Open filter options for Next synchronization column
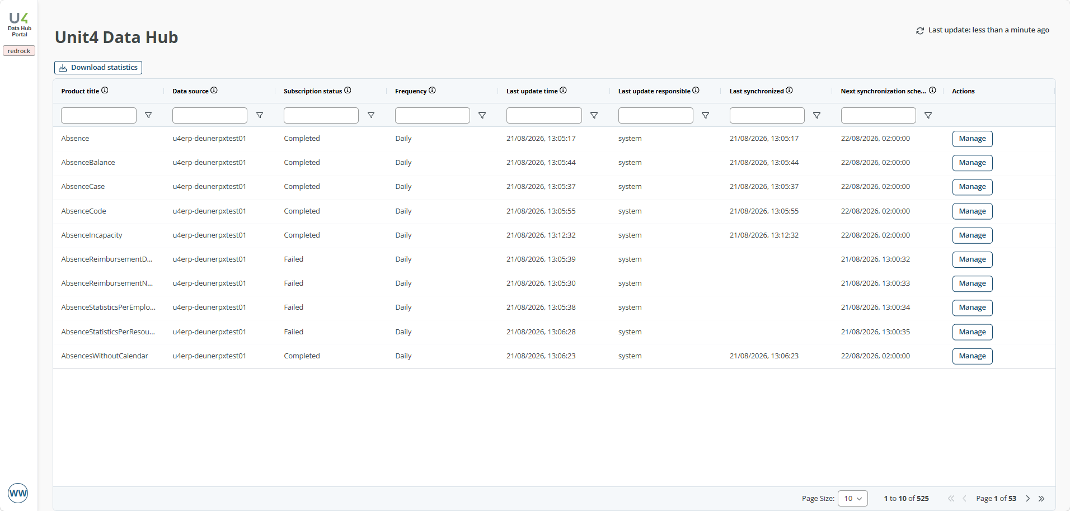1070x511 pixels. [x=928, y=115]
